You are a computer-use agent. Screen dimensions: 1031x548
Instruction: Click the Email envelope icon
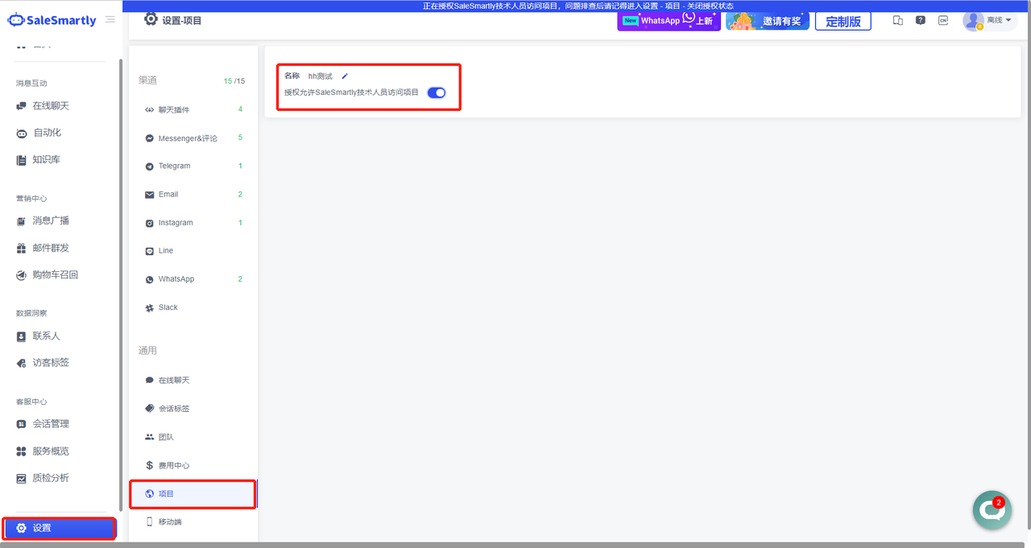[x=149, y=195]
